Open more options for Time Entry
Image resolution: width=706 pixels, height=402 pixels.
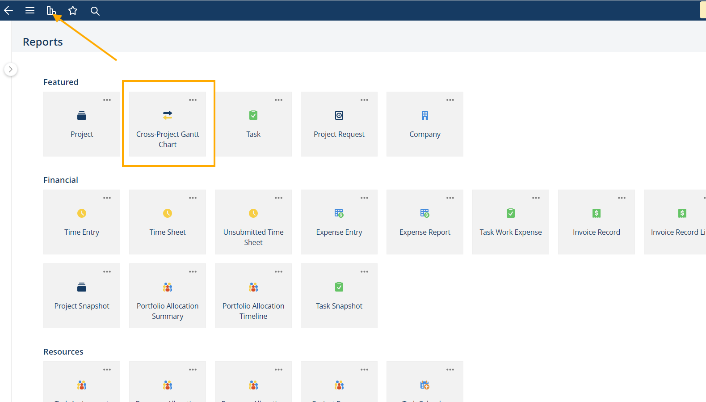point(107,198)
